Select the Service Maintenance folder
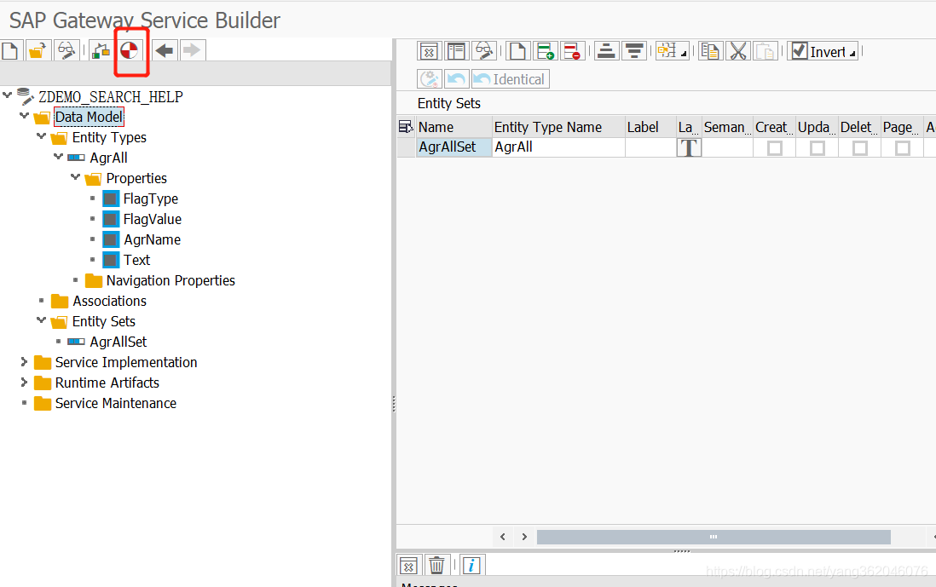Screen dimensions: 936x587 pyautogui.click(x=116, y=403)
